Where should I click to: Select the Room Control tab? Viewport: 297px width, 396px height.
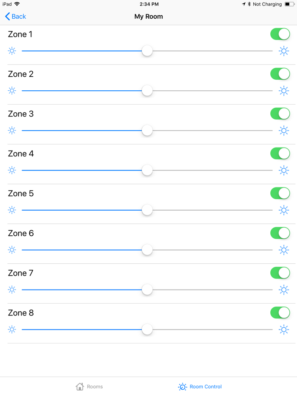point(200,387)
